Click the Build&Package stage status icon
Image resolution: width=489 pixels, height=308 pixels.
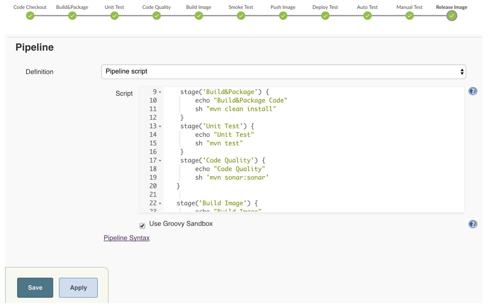coord(72,16)
